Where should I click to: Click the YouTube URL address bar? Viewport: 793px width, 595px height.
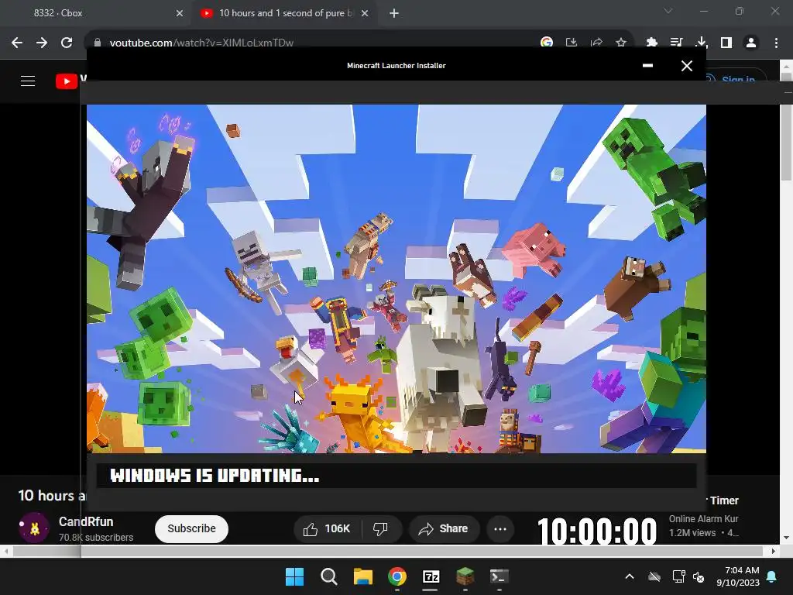(x=314, y=43)
